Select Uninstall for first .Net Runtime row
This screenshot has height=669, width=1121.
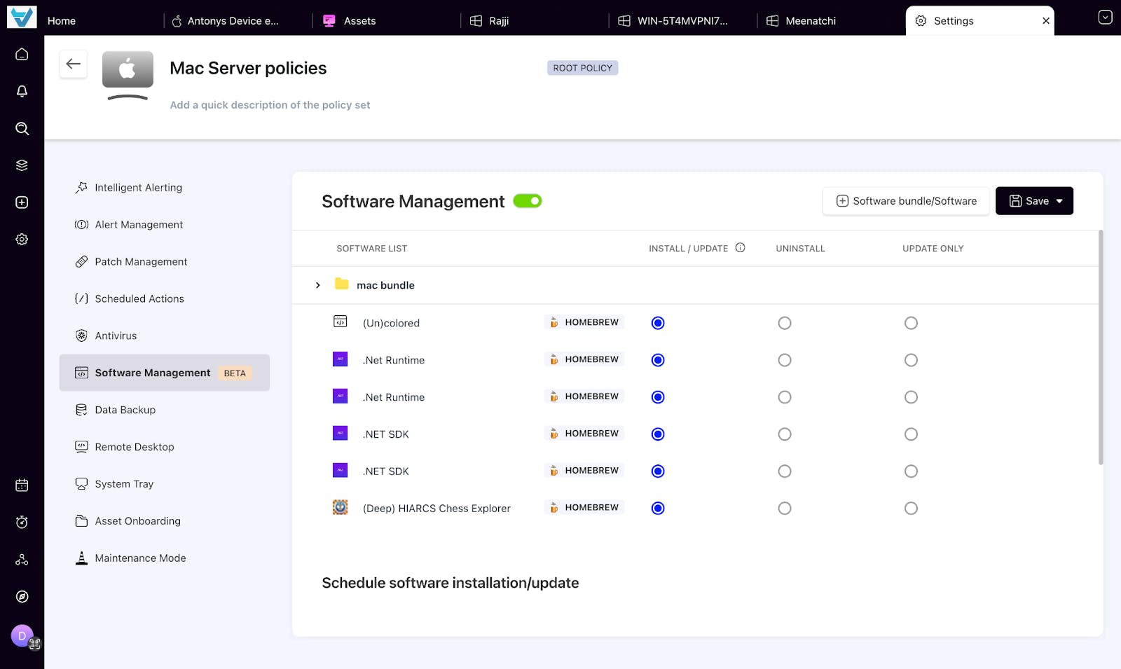(x=785, y=360)
